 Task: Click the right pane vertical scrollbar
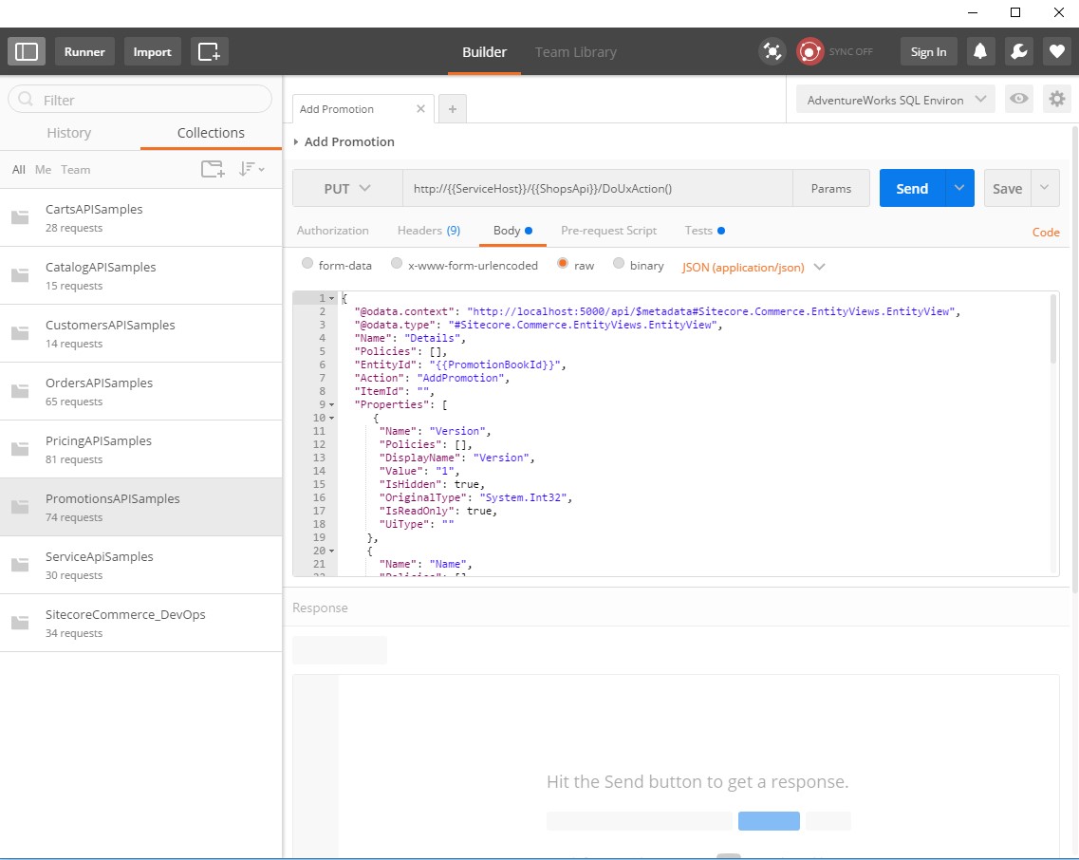[1075, 358]
